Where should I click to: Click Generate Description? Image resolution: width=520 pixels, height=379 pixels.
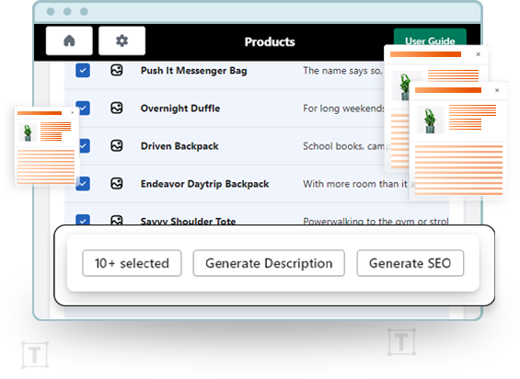(269, 263)
